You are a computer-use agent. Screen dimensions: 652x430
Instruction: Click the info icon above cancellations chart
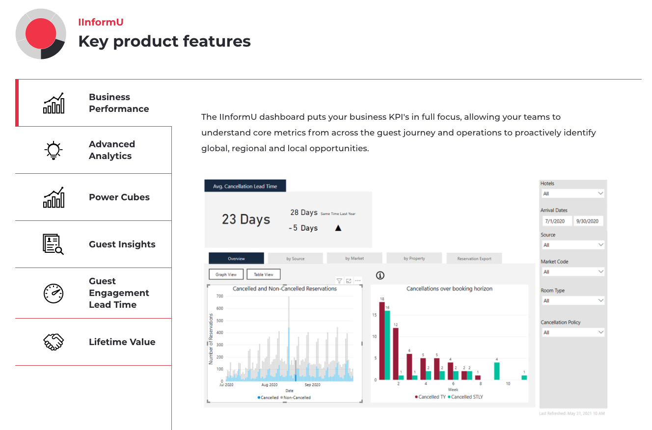click(x=380, y=275)
